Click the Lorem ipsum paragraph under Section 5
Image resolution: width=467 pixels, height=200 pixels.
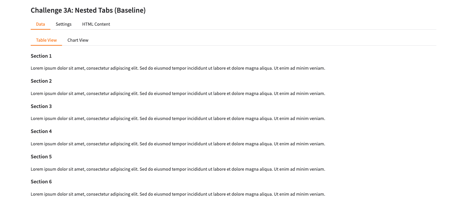point(178,169)
